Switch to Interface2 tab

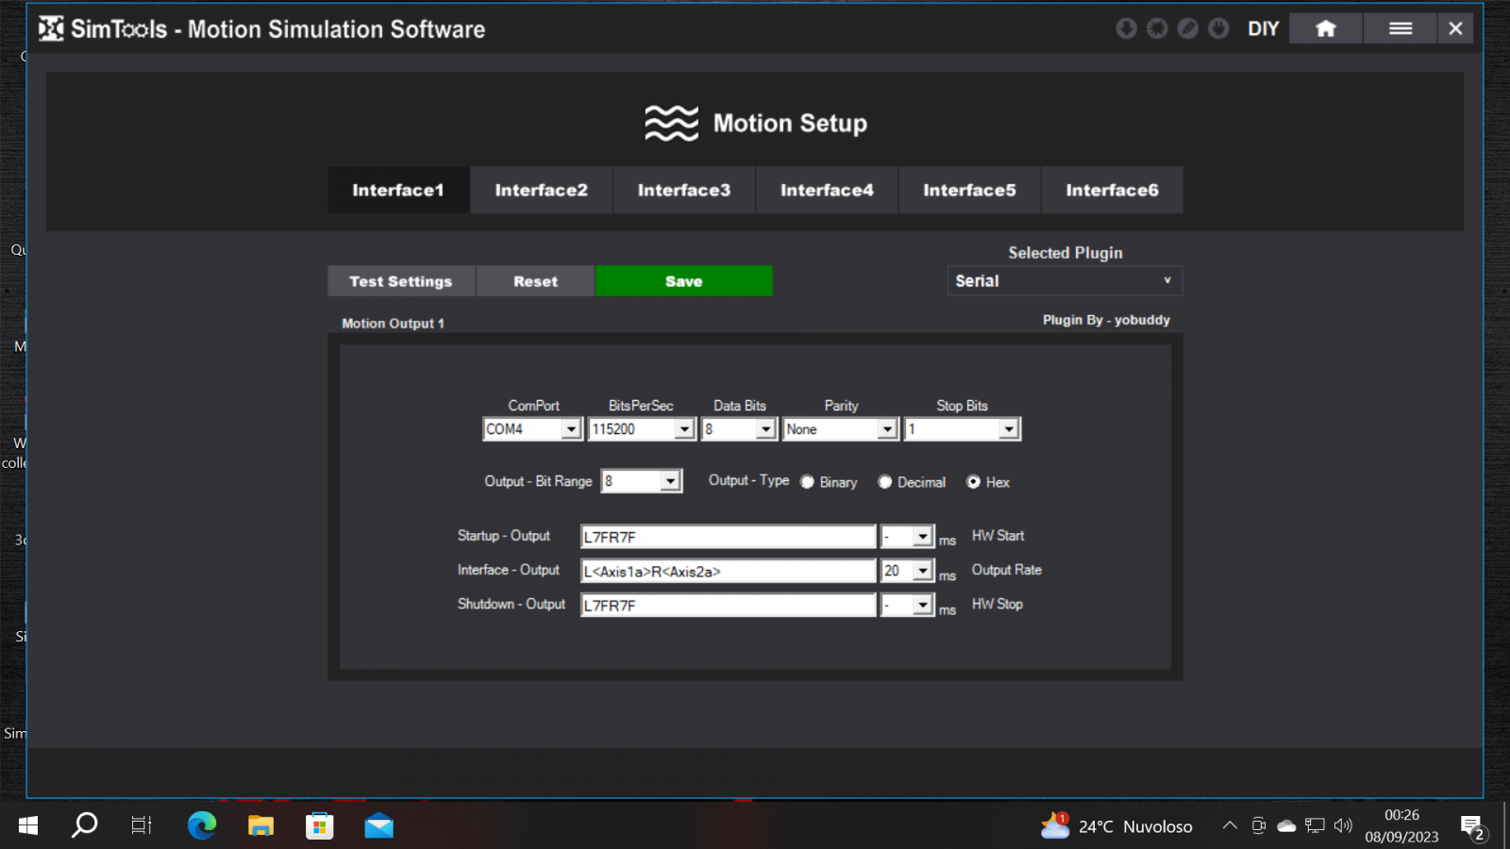tap(542, 191)
